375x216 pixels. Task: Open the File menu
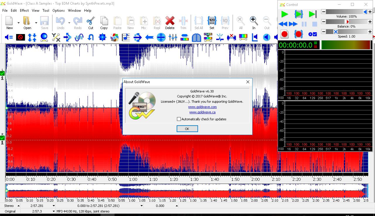pyautogui.click(x=5, y=10)
